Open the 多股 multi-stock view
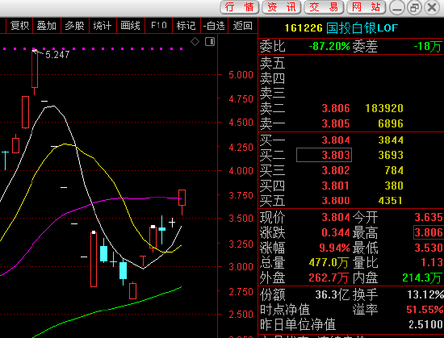The height and width of the screenshot is (338, 444). 75,26
